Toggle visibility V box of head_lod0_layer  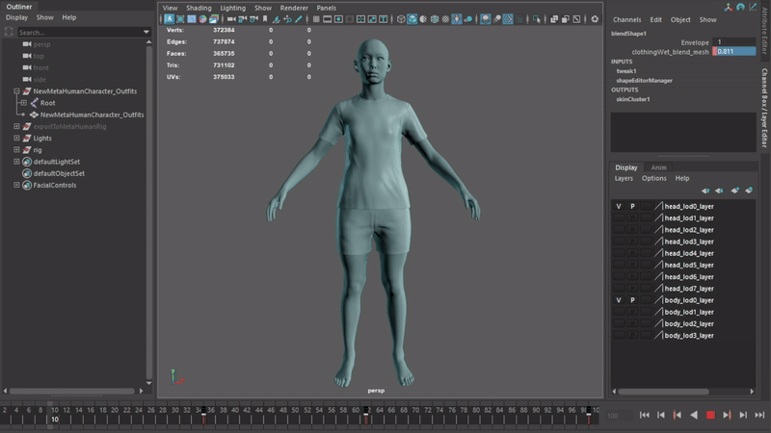click(619, 206)
